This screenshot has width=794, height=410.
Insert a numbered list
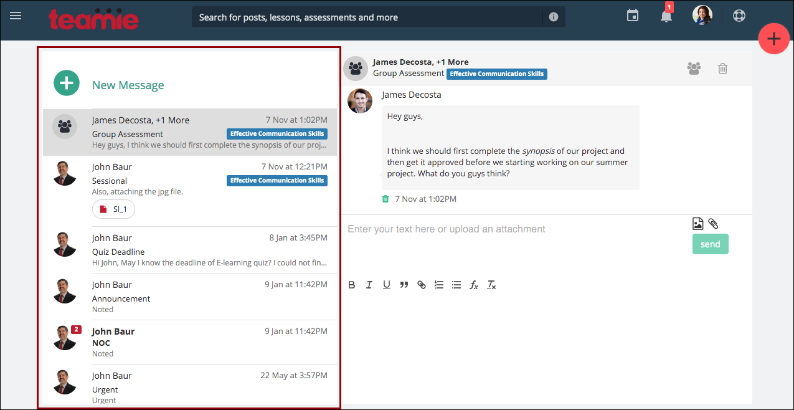439,285
